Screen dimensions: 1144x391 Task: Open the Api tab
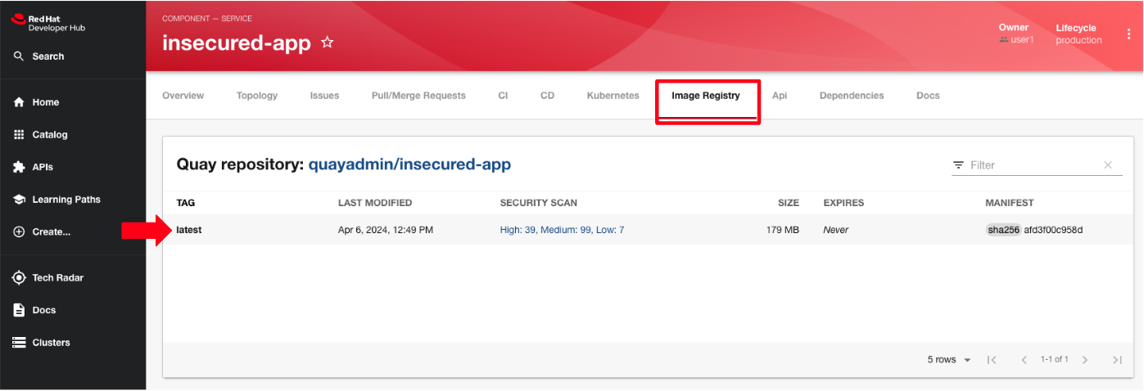coord(780,96)
